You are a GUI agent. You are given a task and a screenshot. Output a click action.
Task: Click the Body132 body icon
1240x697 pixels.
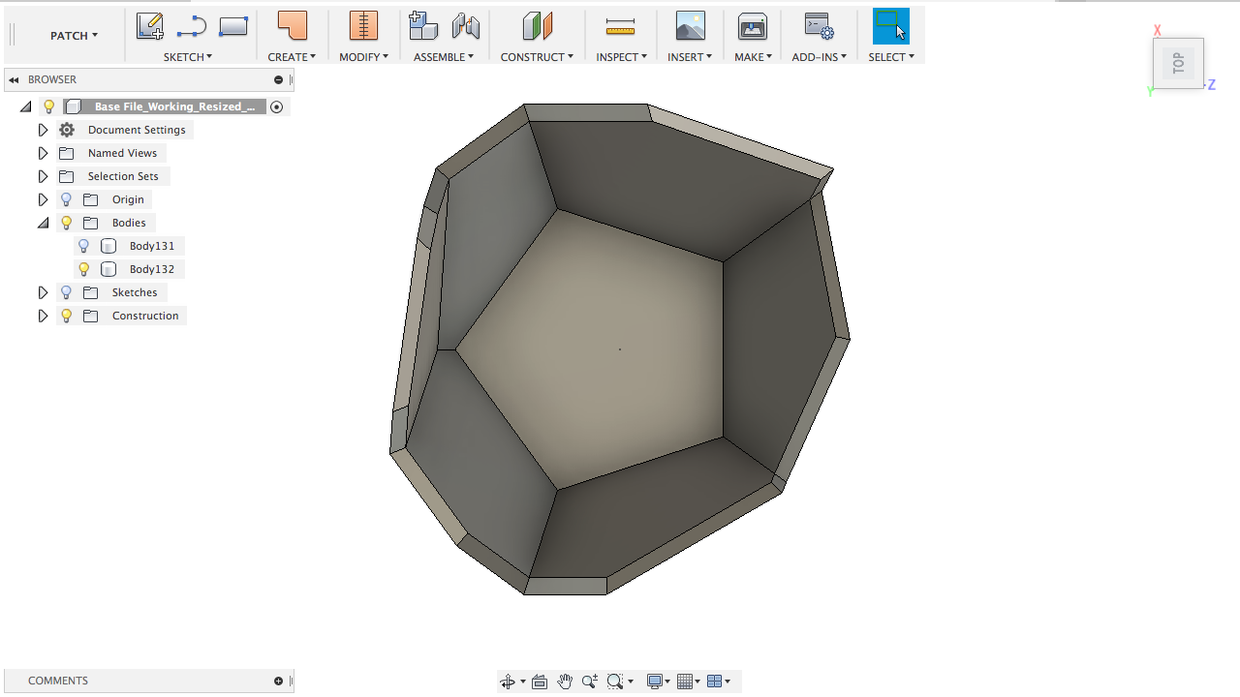click(x=108, y=269)
